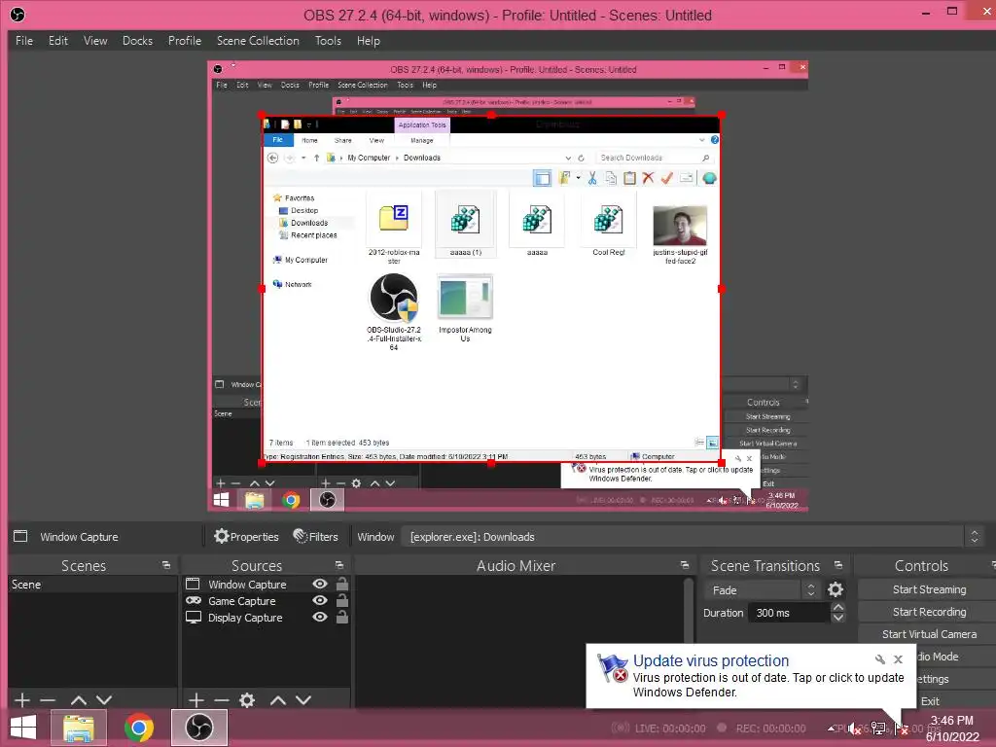996x747 pixels.
Task: Select the Display Capture source
Action: click(x=245, y=618)
